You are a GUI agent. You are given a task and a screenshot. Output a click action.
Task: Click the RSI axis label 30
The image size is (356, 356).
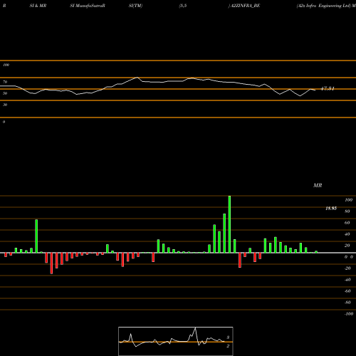point(5,105)
